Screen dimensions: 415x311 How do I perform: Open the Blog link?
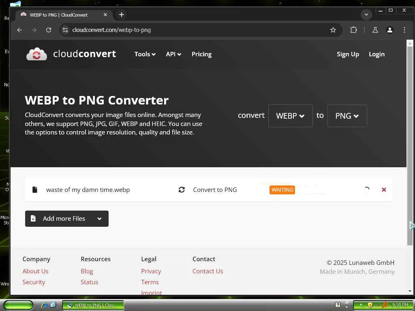coord(87,271)
